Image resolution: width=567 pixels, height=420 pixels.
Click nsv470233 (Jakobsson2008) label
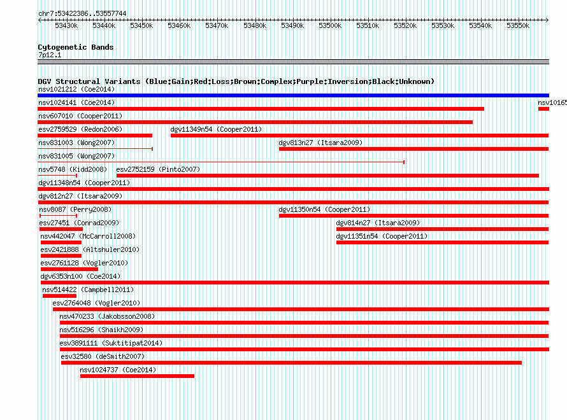pos(107,316)
